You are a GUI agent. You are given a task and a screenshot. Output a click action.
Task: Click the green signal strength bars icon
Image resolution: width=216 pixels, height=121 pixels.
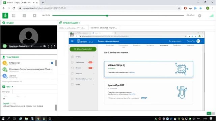pos(211,16)
